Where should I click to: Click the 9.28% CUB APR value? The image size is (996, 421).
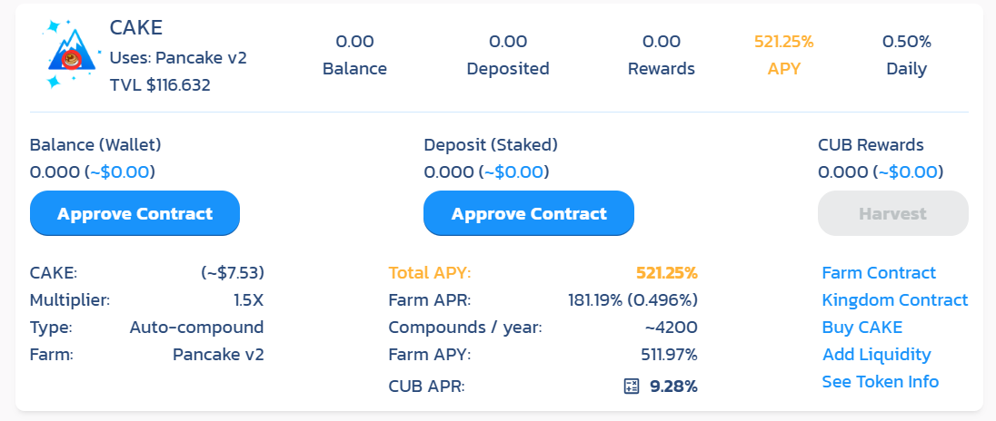[x=673, y=387]
